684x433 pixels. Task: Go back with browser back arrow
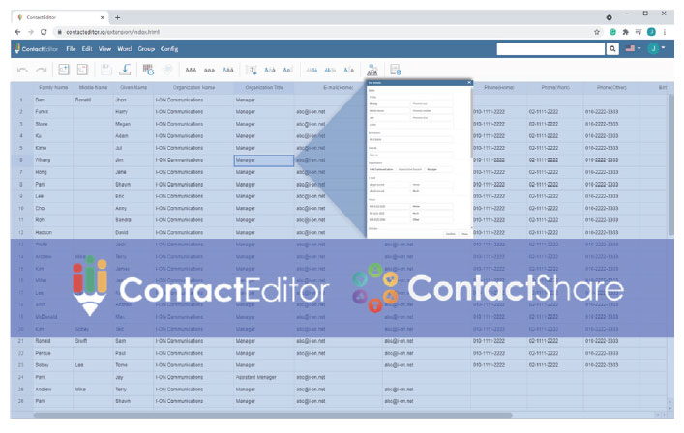[x=17, y=32]
